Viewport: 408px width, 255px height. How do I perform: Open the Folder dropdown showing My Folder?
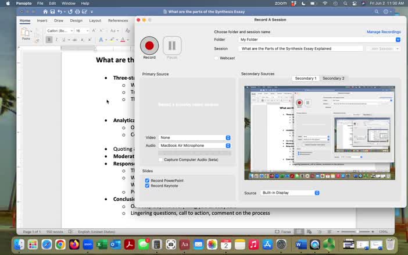[398, 40]
